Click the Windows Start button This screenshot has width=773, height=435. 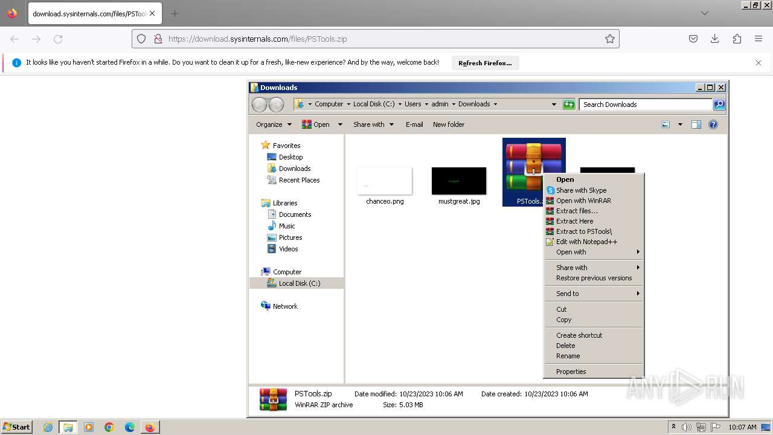(x=17, y=427)
